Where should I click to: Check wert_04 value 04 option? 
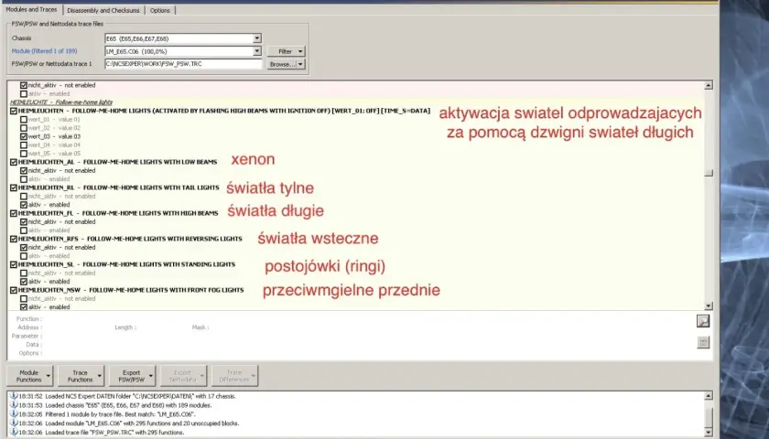point(24,145)
